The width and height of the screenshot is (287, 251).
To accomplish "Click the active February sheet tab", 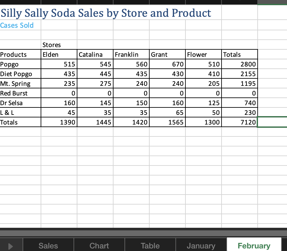I will pos(254,246).
